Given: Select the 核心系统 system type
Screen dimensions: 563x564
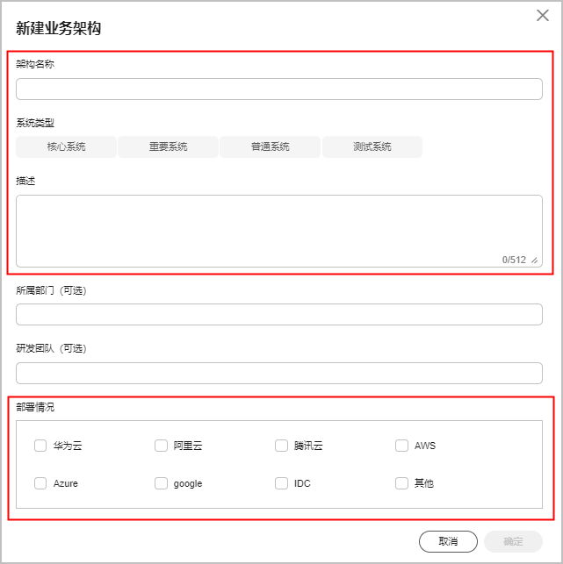Looking at the screenshot, I should tap(66, 146).
